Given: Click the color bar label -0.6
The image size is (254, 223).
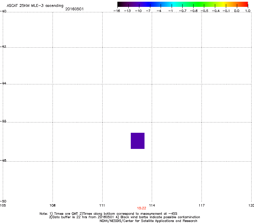Looking at the screenshot, I should point(194,11).
